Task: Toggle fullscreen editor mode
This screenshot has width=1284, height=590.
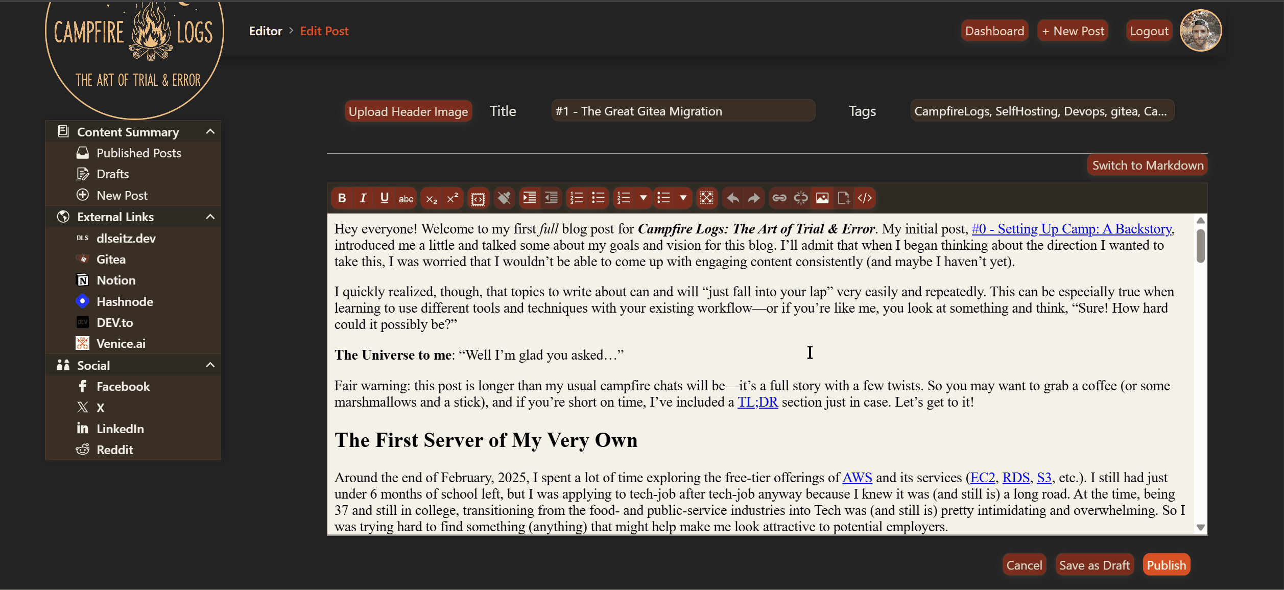Action: [706, 198]
